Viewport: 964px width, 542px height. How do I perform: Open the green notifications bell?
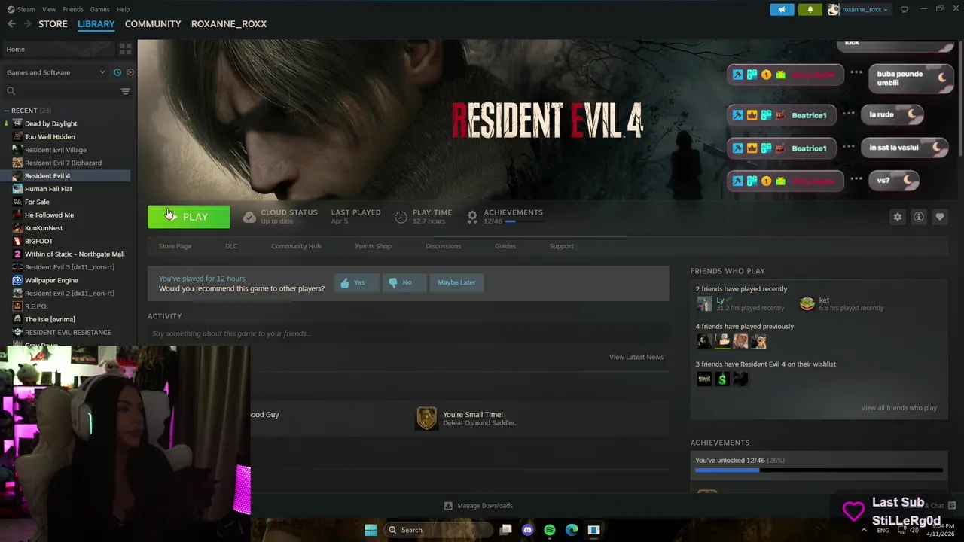click(810, 9)
